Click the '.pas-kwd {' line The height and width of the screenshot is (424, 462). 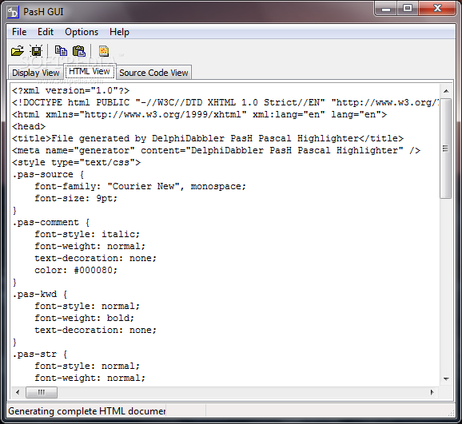point(40,294)
